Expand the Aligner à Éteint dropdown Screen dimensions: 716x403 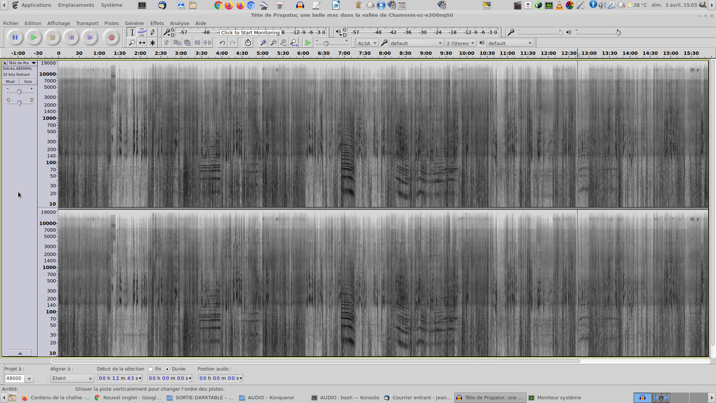(x=72, y=378)
